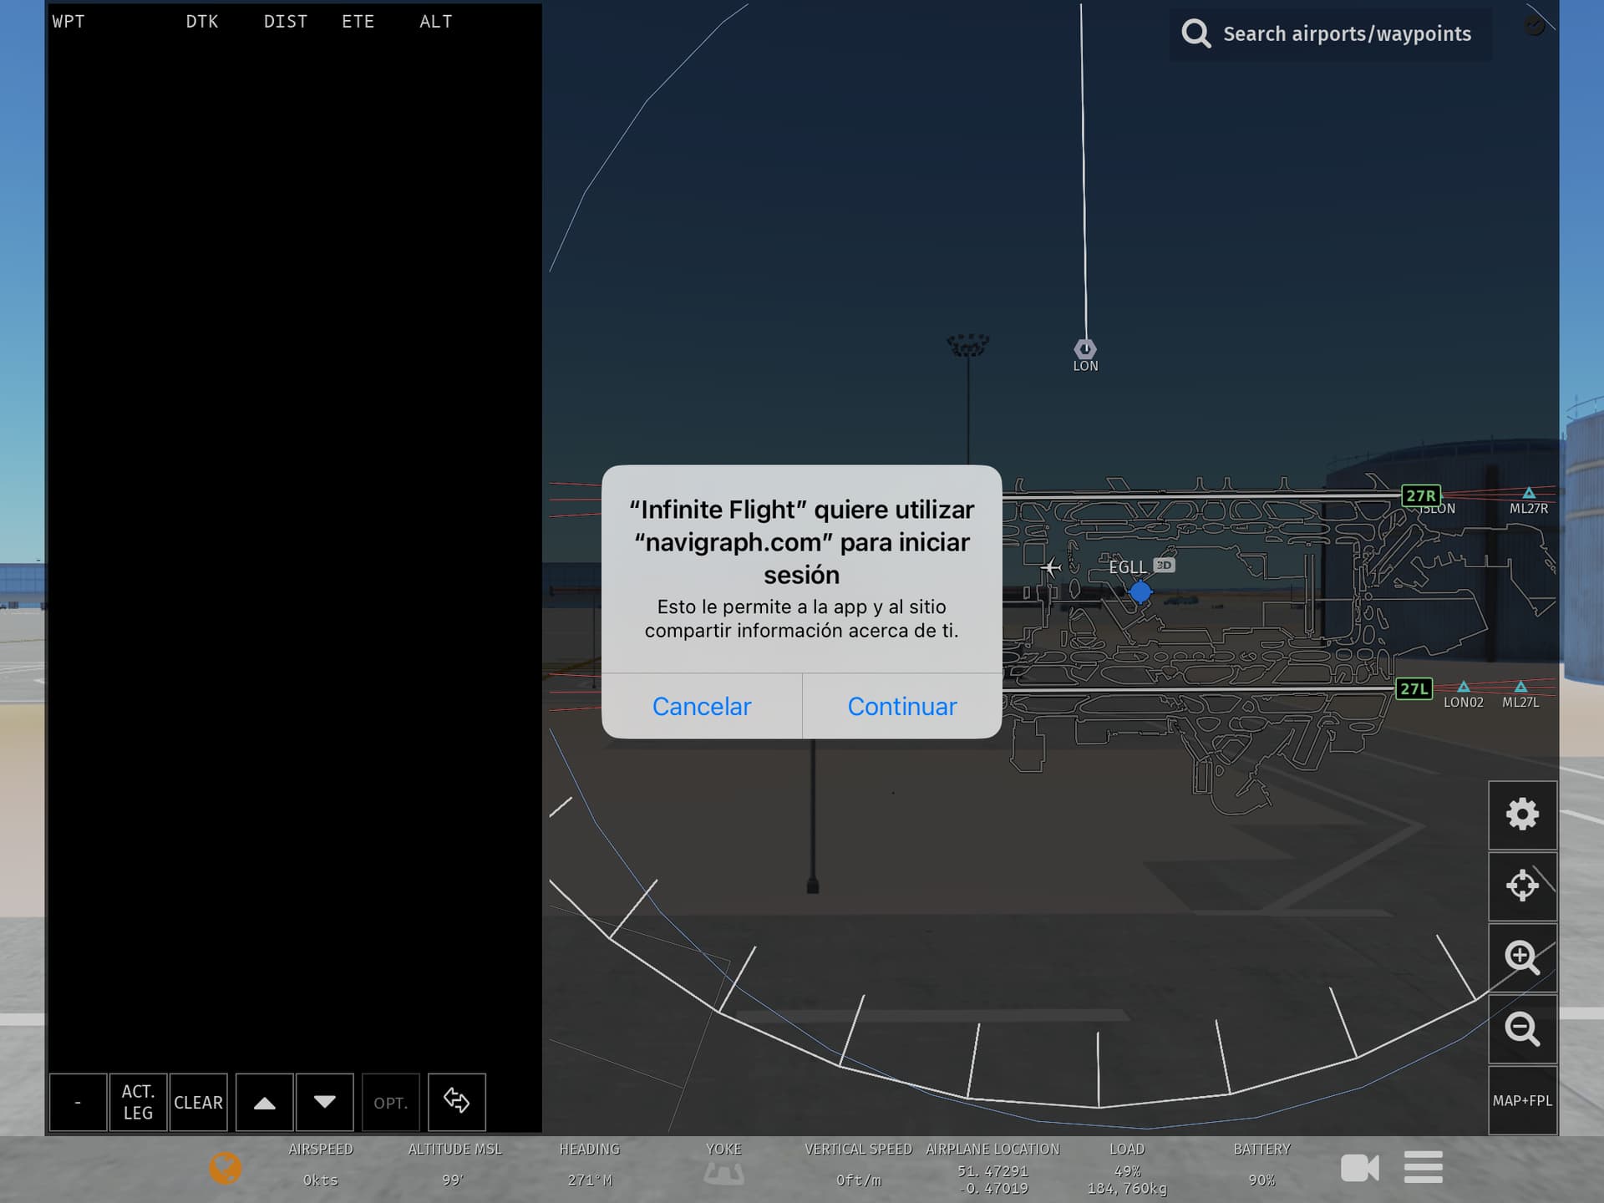
Task: Click the BATTERY 90% status readout
Action: (x=1262, y=1165)
